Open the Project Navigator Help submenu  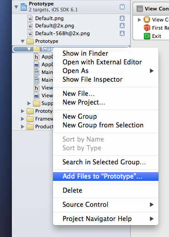[106, 219]
